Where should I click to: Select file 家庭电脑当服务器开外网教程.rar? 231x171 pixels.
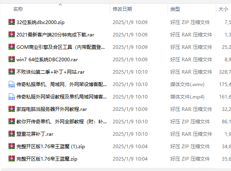click(x=52, y=109)
